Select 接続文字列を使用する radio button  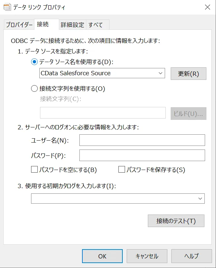tap(34, 88)
